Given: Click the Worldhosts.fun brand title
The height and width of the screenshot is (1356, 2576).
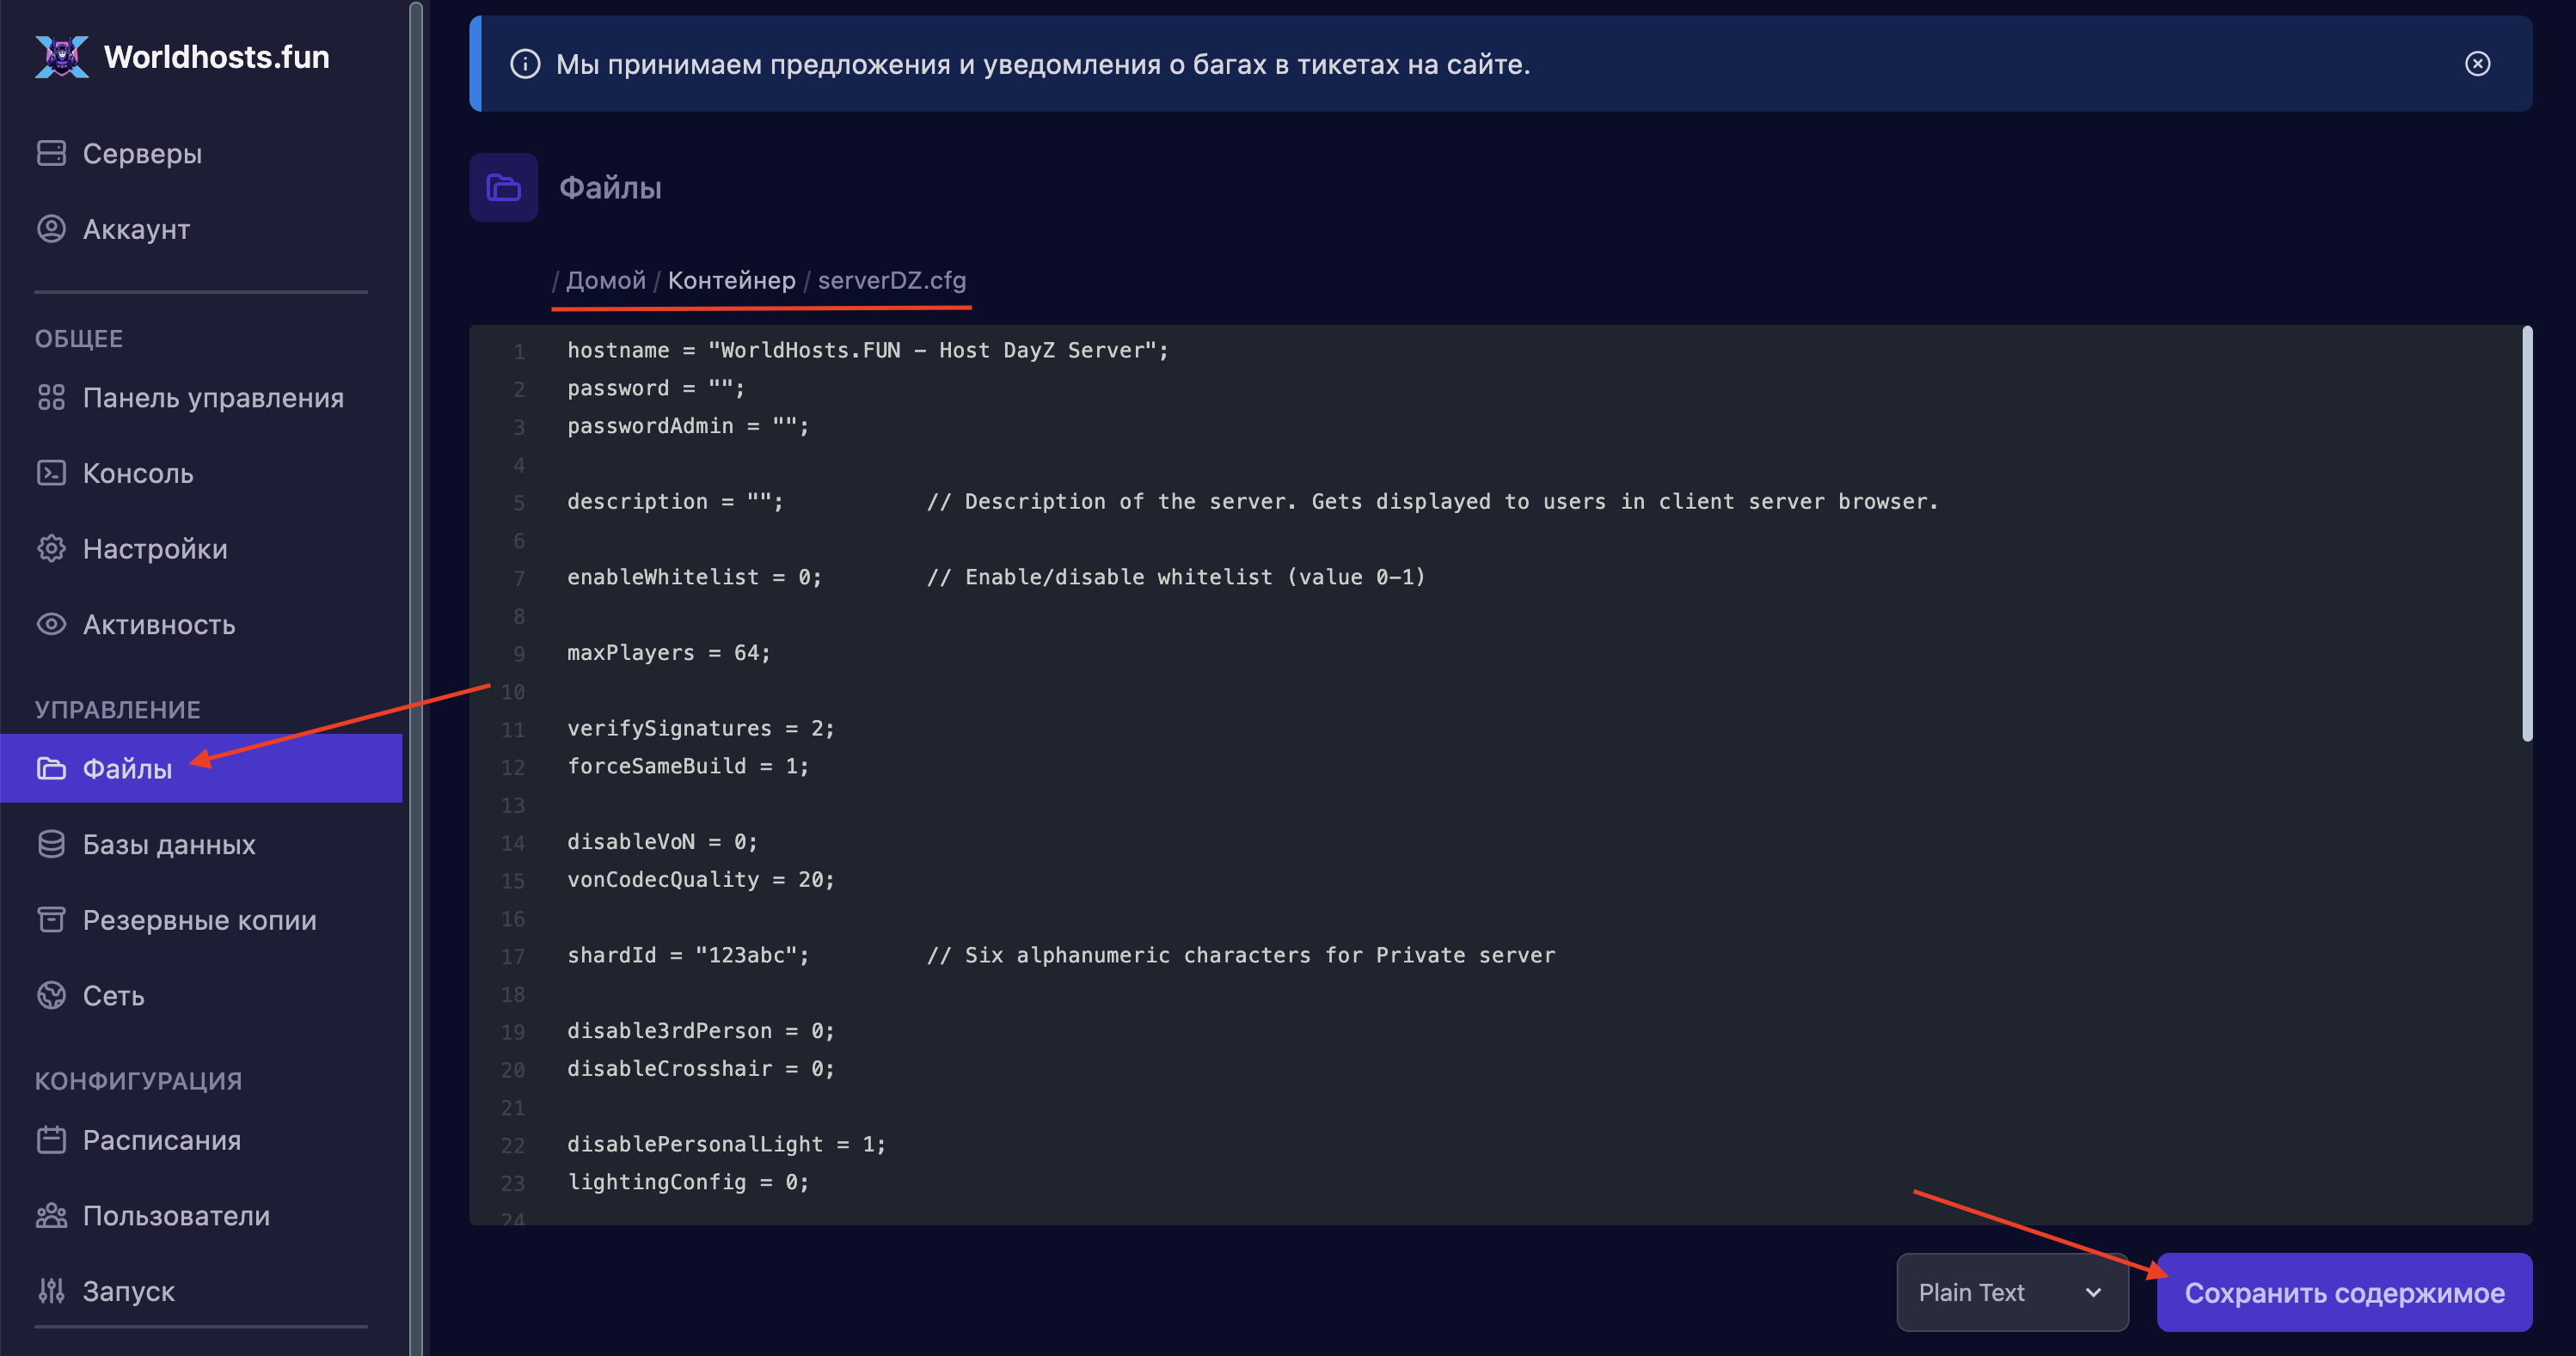Looking at the screenshot, I should tap(217, 57).
